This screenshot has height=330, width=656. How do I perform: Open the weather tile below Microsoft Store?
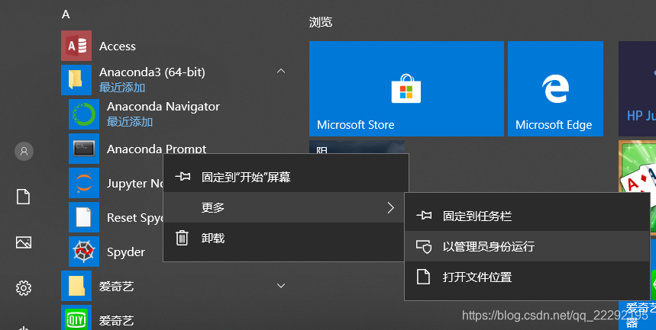click(357, 146)
